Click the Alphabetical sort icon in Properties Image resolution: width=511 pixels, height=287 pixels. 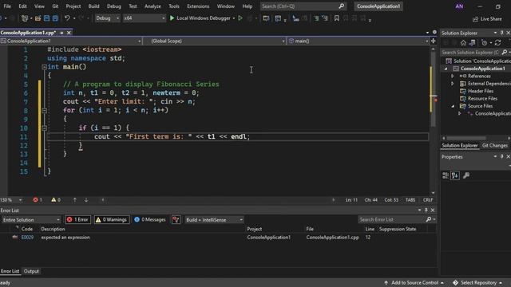455,175
